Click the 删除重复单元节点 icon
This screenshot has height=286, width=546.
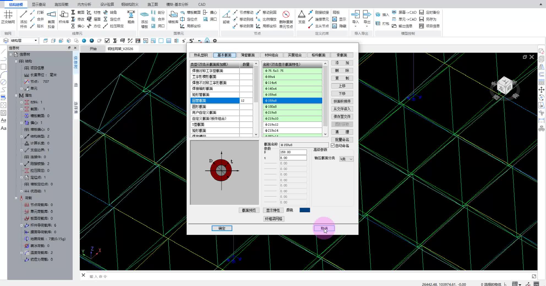coord(286,15)
